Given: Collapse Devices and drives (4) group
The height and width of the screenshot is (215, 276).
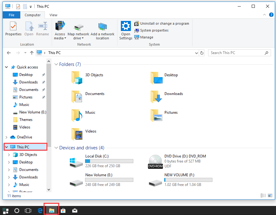Looking at the screenshot, I should [x=56, y=148].
